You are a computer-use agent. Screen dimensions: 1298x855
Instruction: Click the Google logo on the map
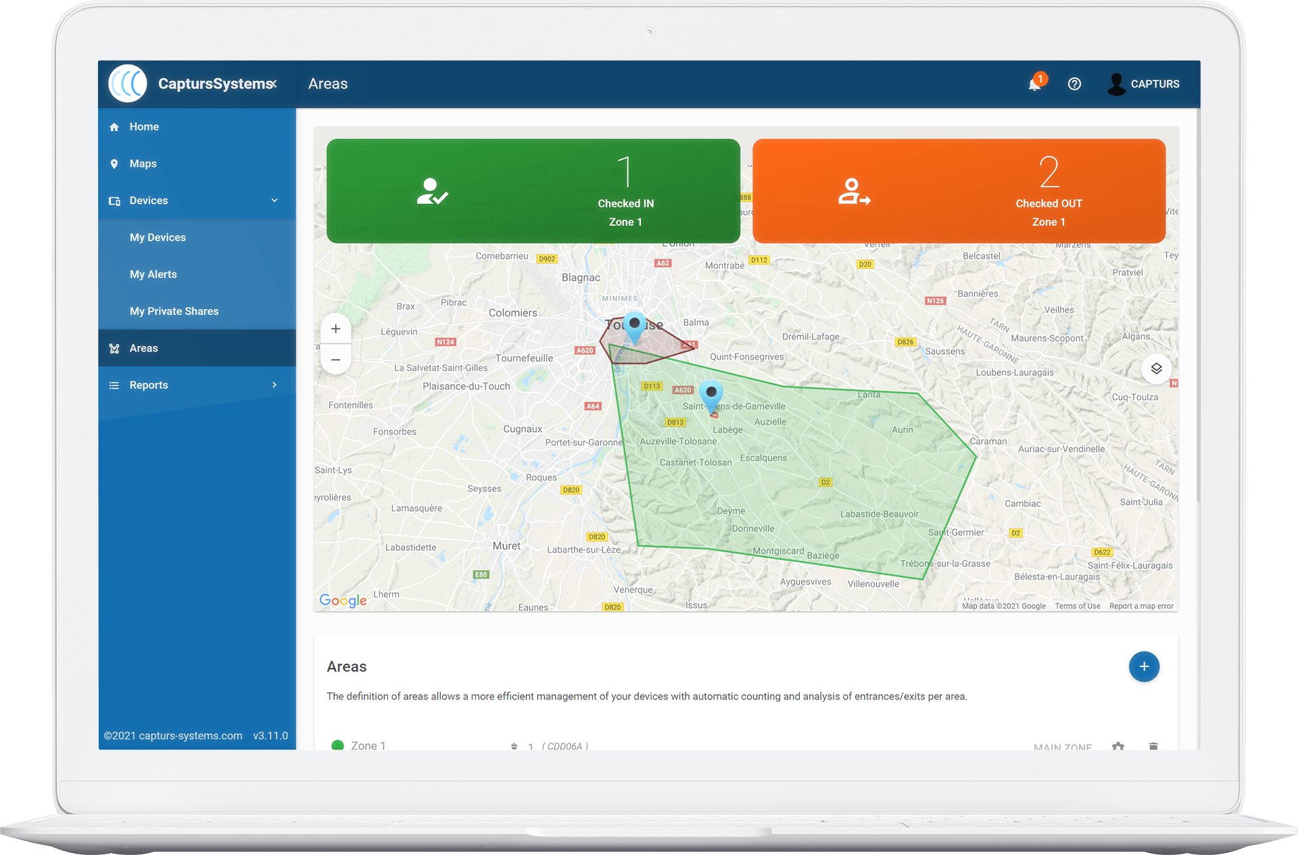pyautogui.click(x=343, y=600)
